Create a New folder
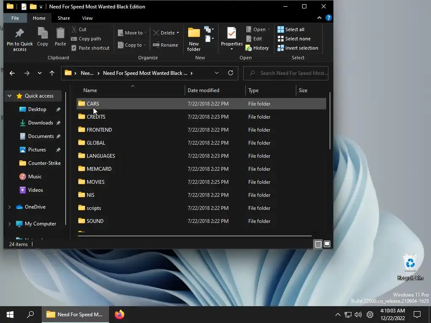Viewport: 431px width, 323px height. [x=194, y=39]
